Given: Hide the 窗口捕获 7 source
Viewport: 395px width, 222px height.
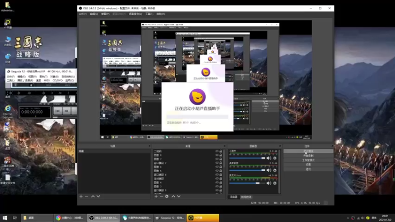Looking at the screenshot, I should (217, 163).
